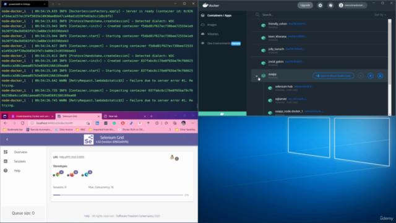Click the node info icon in Selenium Grid
Image resolution: width=396 pixels, height=223 pixels.
tap(177, 159)
